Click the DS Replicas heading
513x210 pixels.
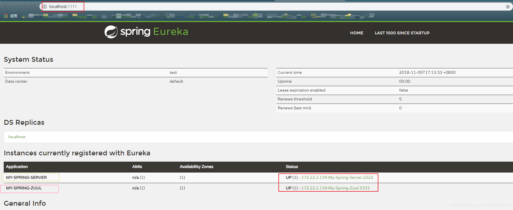[x=24, y=122]
